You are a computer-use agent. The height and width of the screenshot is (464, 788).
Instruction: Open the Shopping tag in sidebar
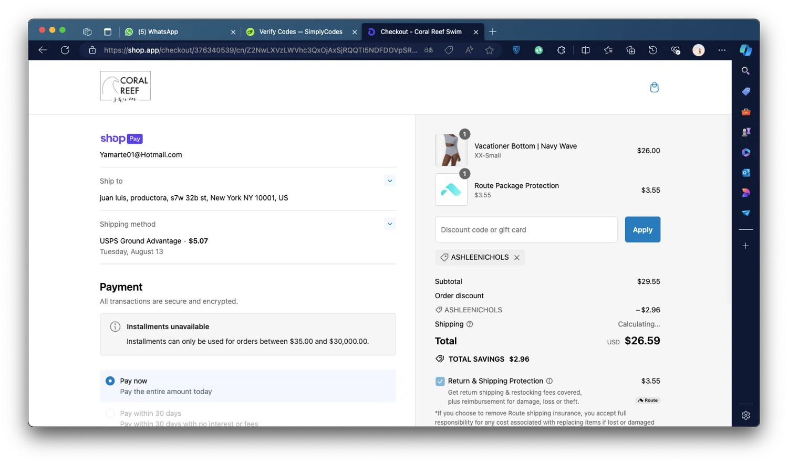point(745,91)
